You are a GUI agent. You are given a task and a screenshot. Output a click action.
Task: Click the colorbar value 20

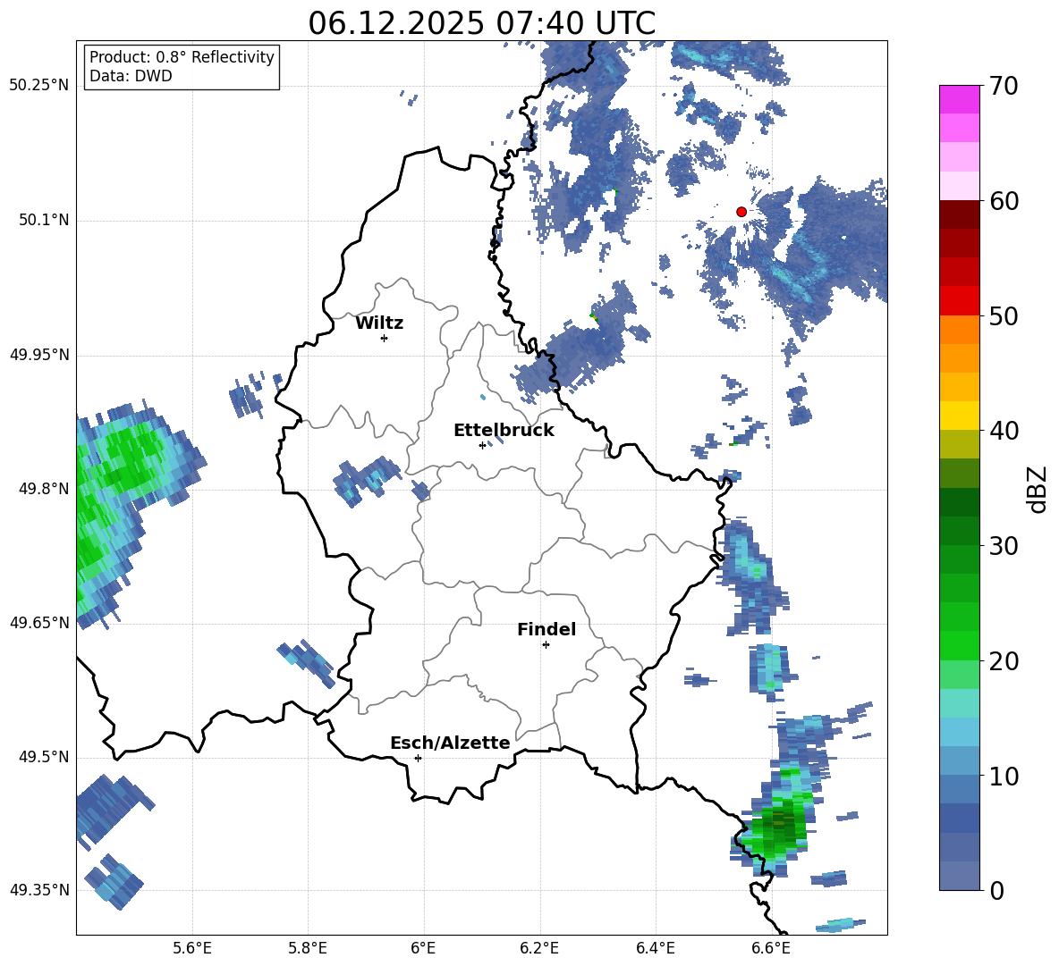pos(1004,661)
